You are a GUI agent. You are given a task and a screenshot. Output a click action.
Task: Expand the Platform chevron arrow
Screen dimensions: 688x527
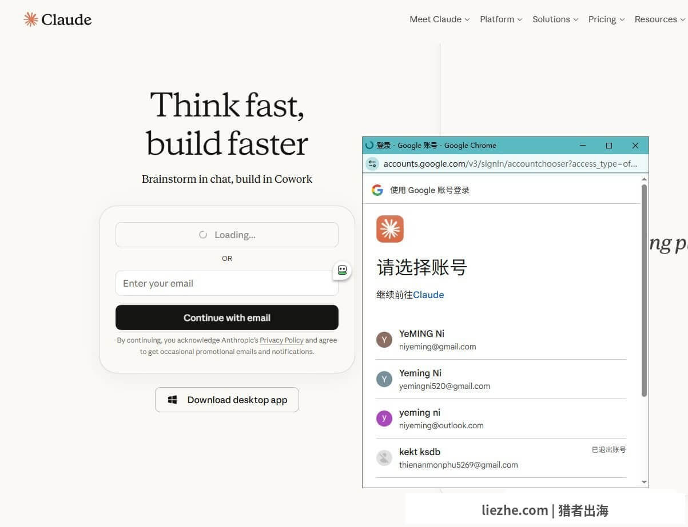tap(519, 20)
